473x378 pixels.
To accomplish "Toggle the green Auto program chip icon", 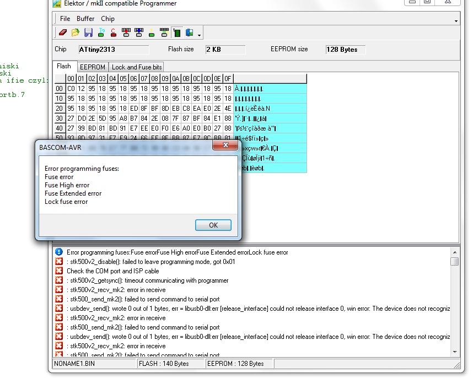I will (x=177, y=33).
